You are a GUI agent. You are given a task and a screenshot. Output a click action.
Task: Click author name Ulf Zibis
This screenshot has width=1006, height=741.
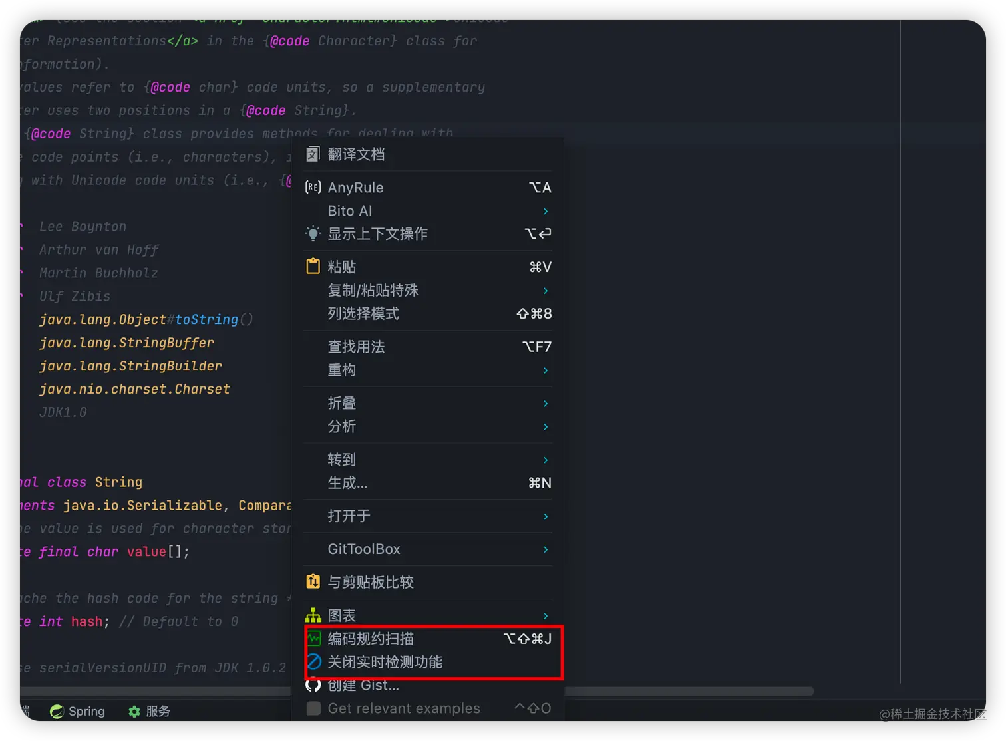click(75, 296)
